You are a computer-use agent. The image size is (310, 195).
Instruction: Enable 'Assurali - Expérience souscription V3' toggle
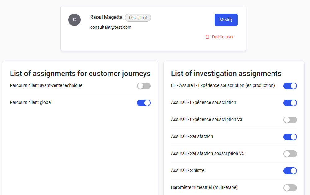290,120
